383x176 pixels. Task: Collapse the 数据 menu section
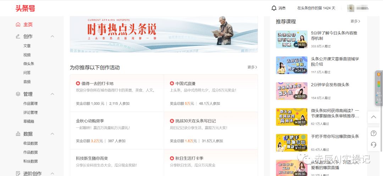[52, 134]
